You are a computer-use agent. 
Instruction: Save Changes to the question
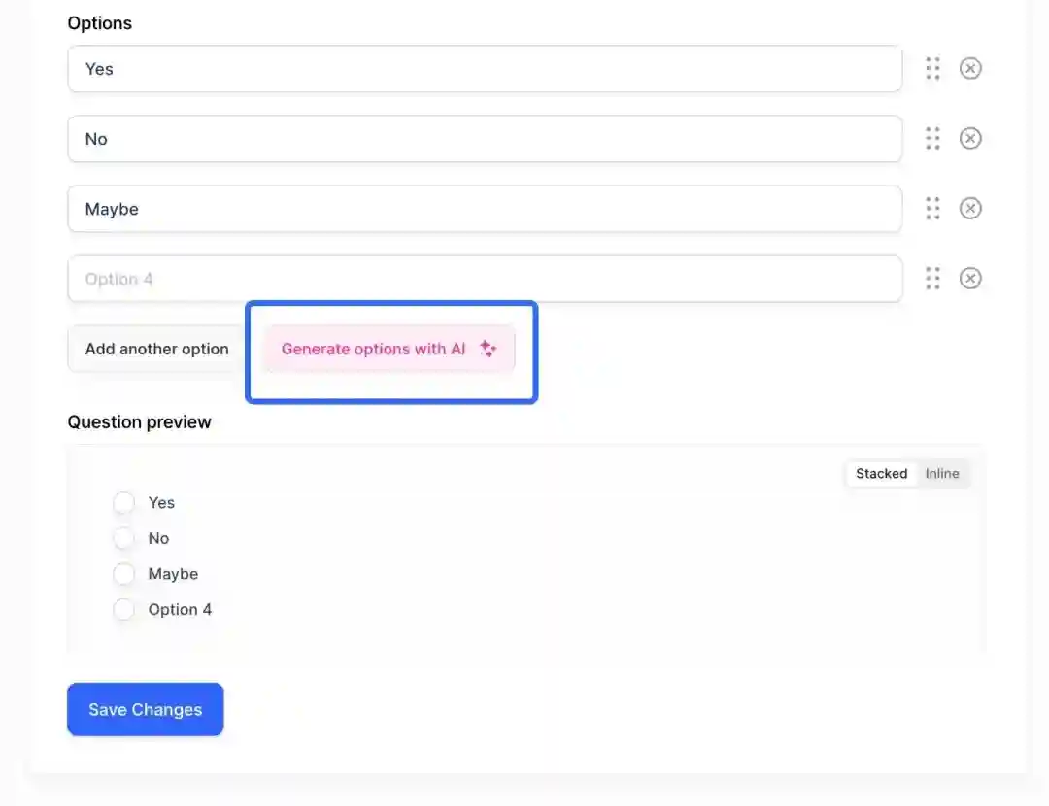pyautogui.click(x=146, y=710)
